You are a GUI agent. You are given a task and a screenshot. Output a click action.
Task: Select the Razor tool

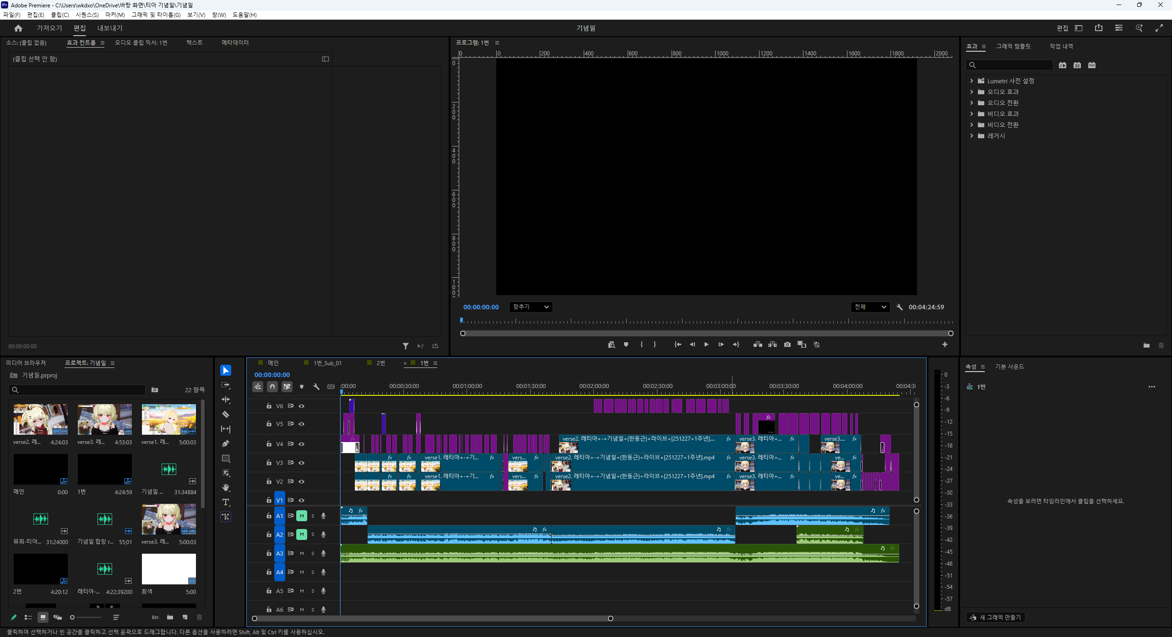point(226,414)
